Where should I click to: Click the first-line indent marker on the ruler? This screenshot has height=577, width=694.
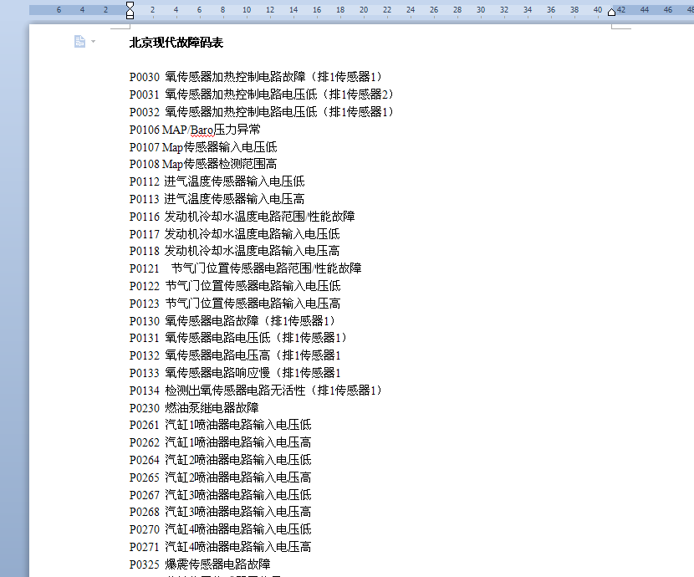click(x=130, y=5)
